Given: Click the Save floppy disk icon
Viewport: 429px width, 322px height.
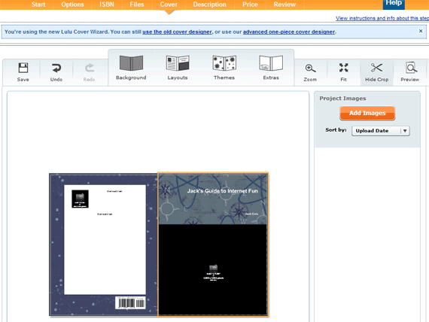Looking at the screenshot, I should [23, 68].
